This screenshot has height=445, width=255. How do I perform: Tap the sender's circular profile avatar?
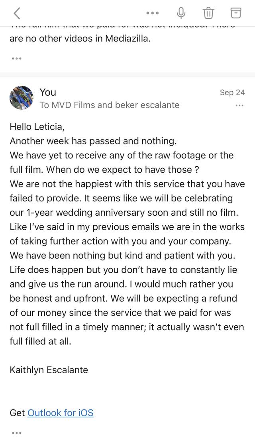(x=22, y=98)
